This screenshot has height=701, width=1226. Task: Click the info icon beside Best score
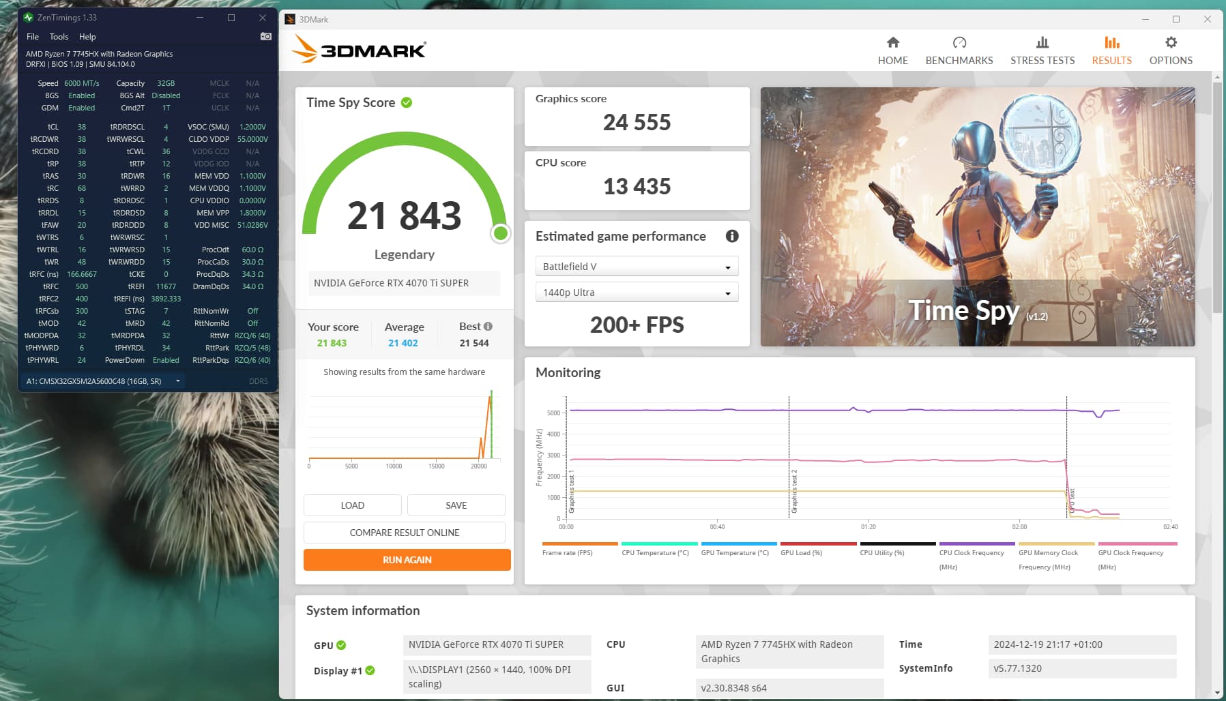click(x=488, y=326)
